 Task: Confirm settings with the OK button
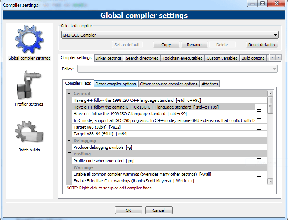[128, 210]
